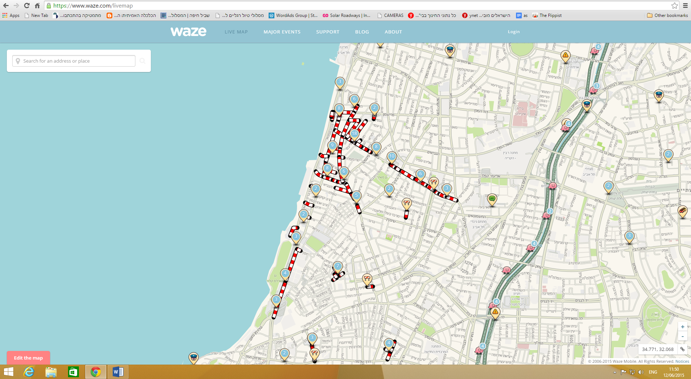
Task: Open the Major Events tab
Action: point(282,32)
